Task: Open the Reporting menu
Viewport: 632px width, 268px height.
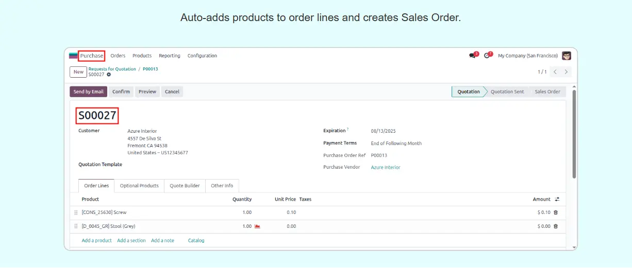Action: 169,56
